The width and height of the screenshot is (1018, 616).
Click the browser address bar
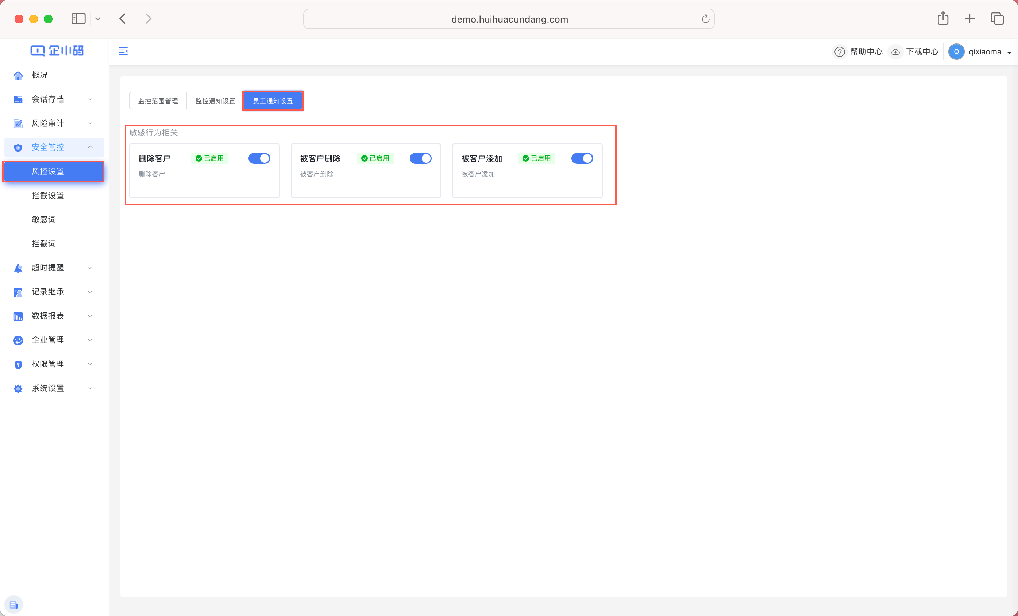(x=509, y=19)
